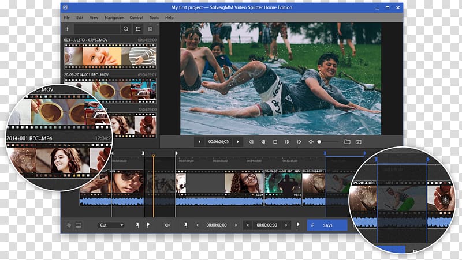Click the fragment end timecode field

click(x=267, y=225)
